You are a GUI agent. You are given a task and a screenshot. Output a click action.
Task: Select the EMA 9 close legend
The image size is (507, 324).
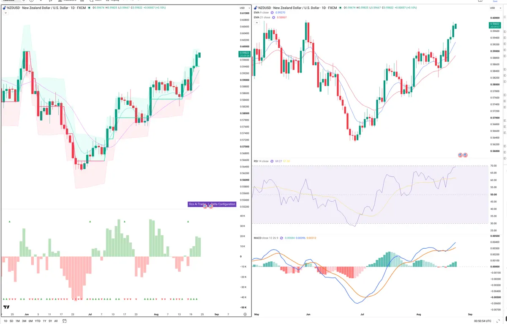tap(262, 13)
